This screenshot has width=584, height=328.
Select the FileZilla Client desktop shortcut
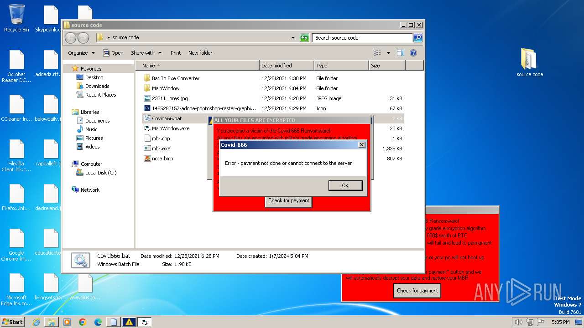tap(16, 156)
